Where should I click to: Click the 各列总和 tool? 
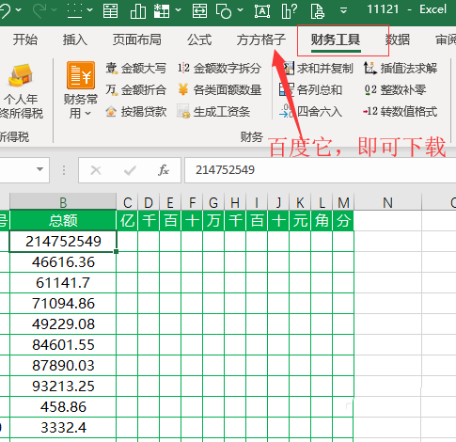tap(310, 90)
